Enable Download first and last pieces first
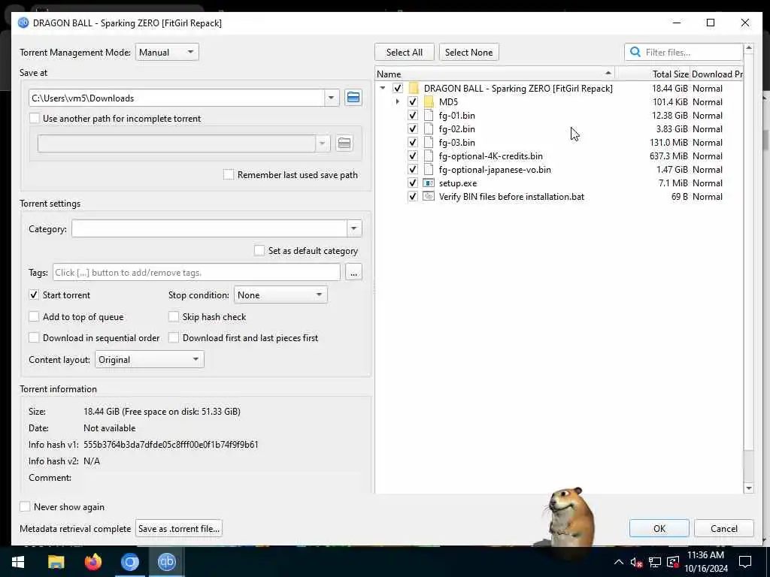This screenshot has width=770, height=577. [x=174, y=337]
